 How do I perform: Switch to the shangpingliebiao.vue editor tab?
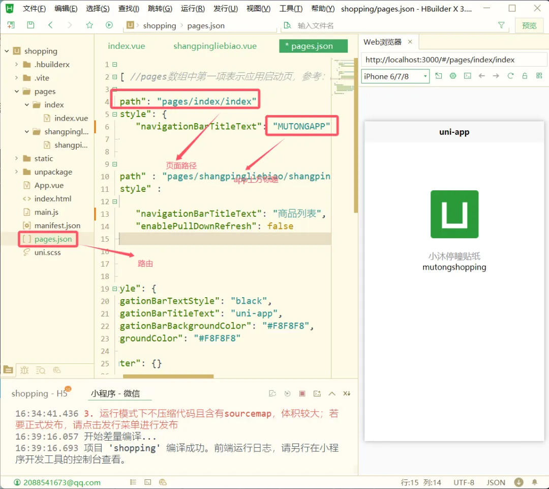(x=215, y=46)
